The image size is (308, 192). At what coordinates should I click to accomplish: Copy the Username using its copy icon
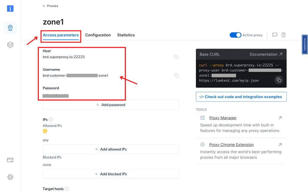pos(176,75)
